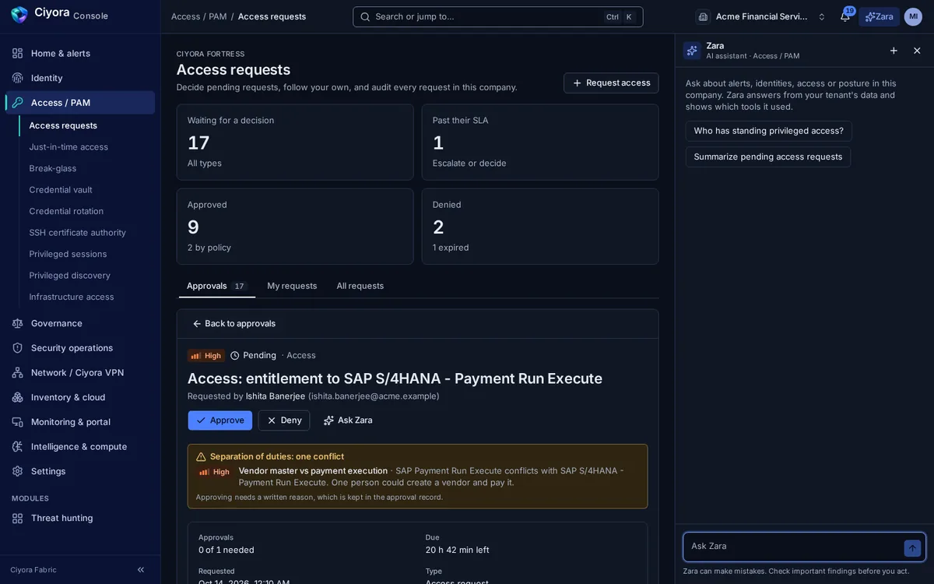
Task: Select Access / PAM in sidebar
Action: (x=80, y=103)
